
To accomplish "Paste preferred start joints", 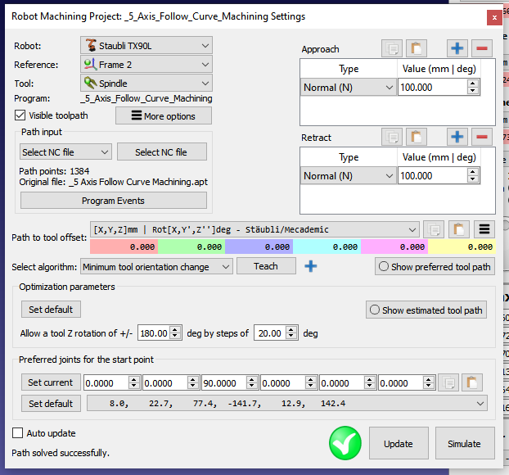I will click(x=472, y=382).
